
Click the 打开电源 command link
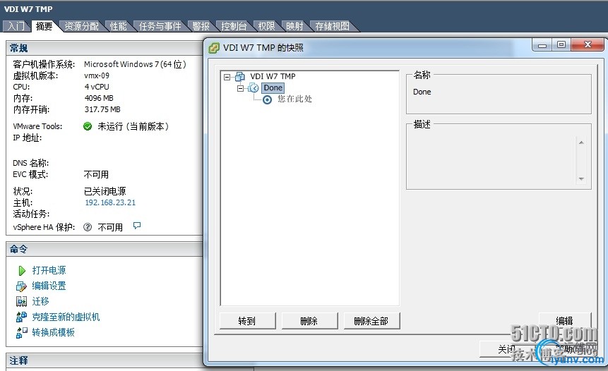49,270
